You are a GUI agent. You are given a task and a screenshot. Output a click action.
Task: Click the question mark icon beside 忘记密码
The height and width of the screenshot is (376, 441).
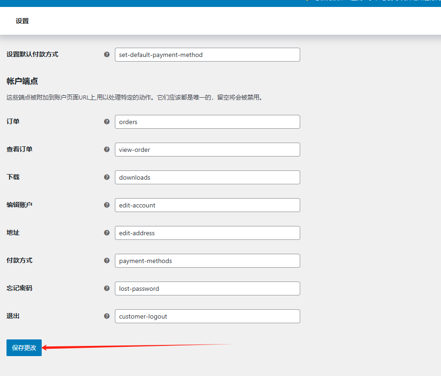click(x=107, y=288)
